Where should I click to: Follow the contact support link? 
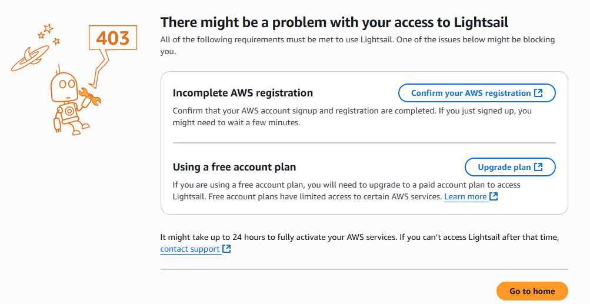(190, 249)
